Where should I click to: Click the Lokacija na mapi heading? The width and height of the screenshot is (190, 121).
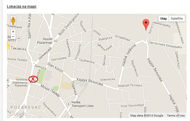(x=22, y=6)
